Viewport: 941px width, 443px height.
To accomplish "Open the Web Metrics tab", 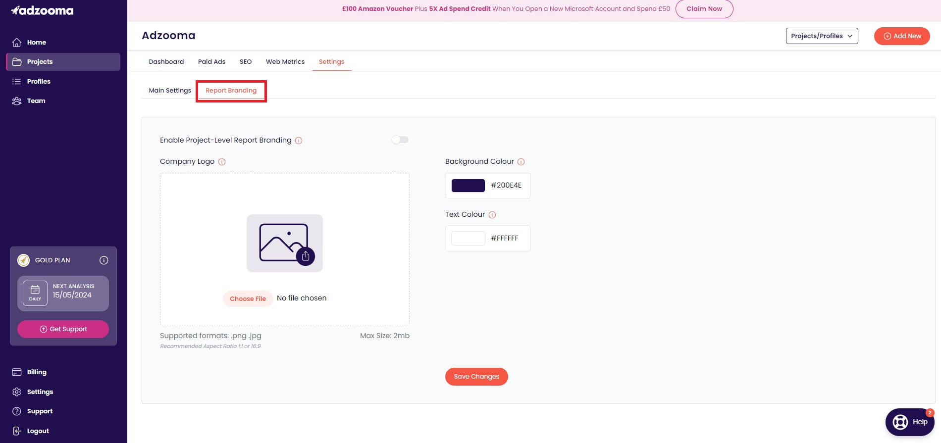I will [x=285, y=62].
